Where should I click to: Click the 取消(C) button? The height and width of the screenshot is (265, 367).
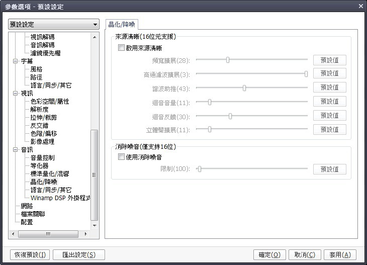pyautogui.click(x=305, y=255)
